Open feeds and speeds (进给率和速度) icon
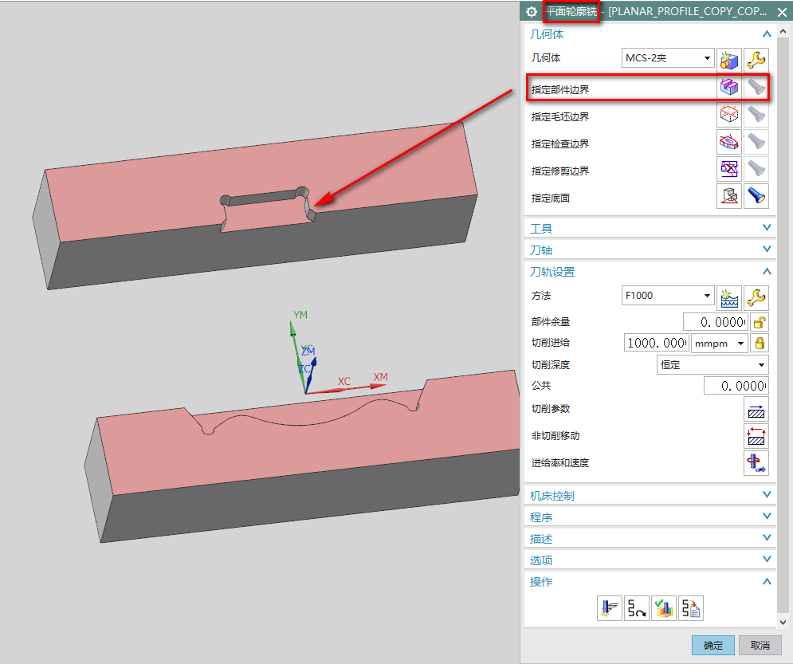 756,463
